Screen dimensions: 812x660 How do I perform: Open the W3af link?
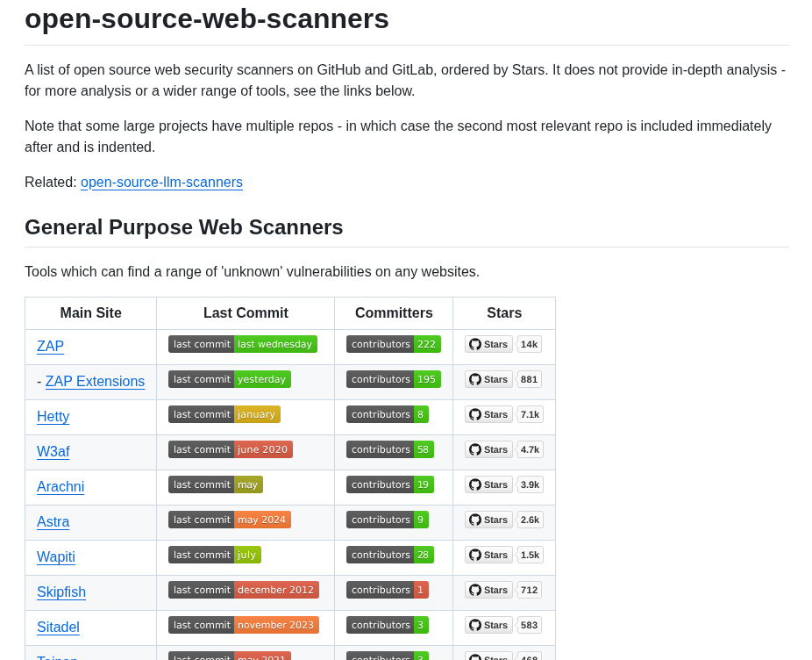click(53, 452)
